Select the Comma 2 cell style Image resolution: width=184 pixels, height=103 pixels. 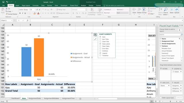tap(109, 9)
